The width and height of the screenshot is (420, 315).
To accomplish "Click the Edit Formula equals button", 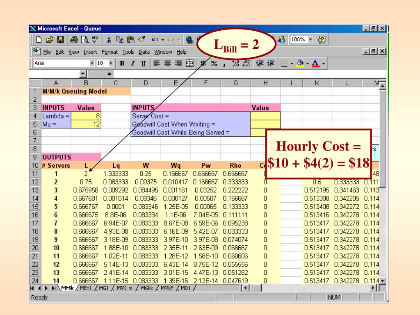I will (x=109, y=74).
